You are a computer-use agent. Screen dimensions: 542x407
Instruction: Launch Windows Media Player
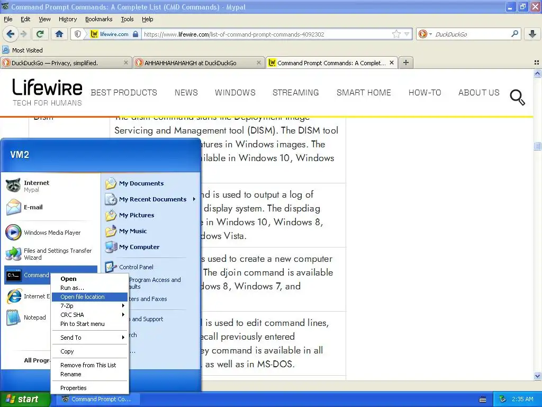[51, 233]
